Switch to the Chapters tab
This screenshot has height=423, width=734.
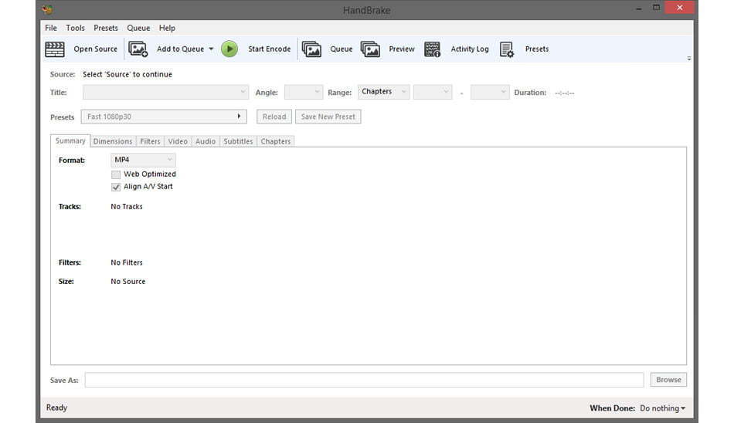pos(276,141)
